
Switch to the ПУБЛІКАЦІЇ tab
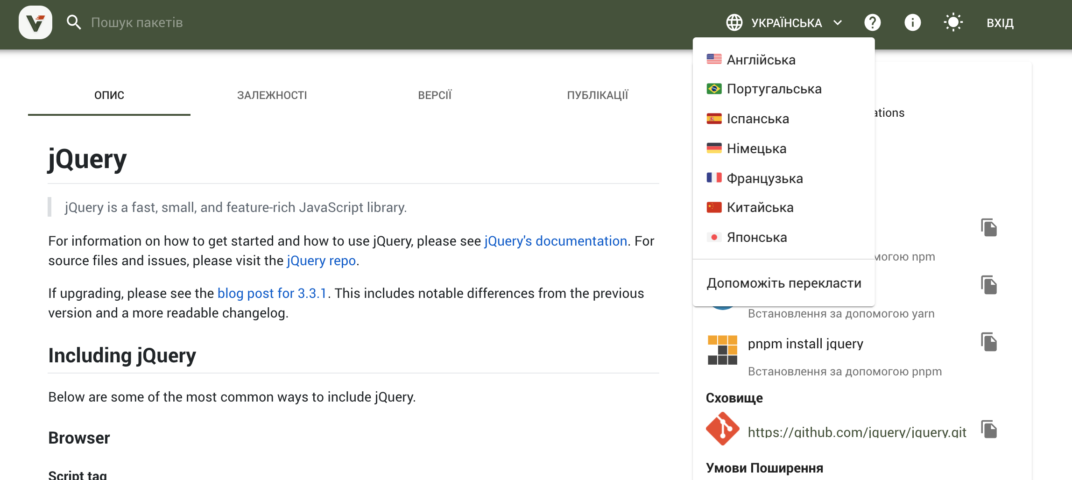point(598,95)
